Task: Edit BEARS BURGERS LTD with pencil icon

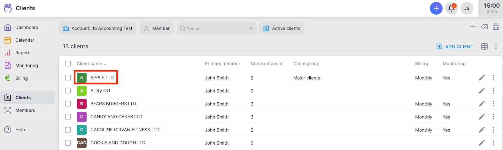Action: [x=482, y=104]
